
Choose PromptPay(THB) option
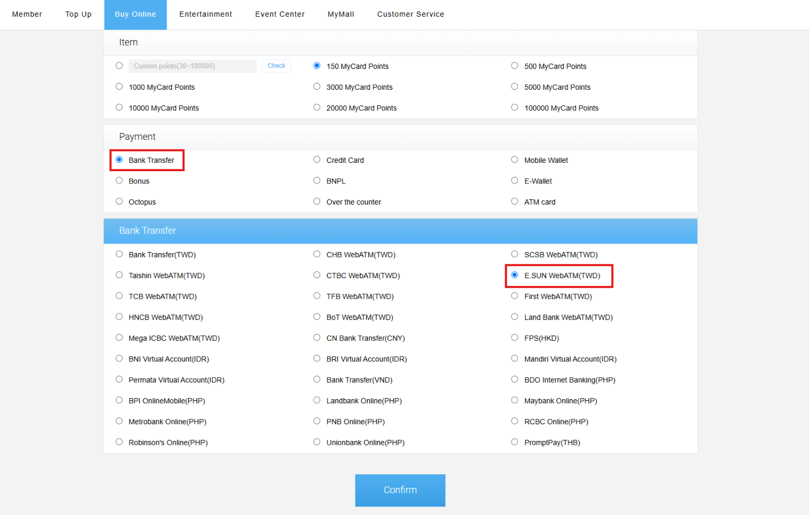[514, 442]
